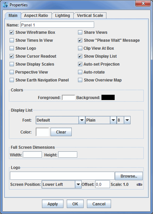Click the Logo file path field
Image resolution: width=153 pixels, height=214 pixels.
[x=62, y=176]
